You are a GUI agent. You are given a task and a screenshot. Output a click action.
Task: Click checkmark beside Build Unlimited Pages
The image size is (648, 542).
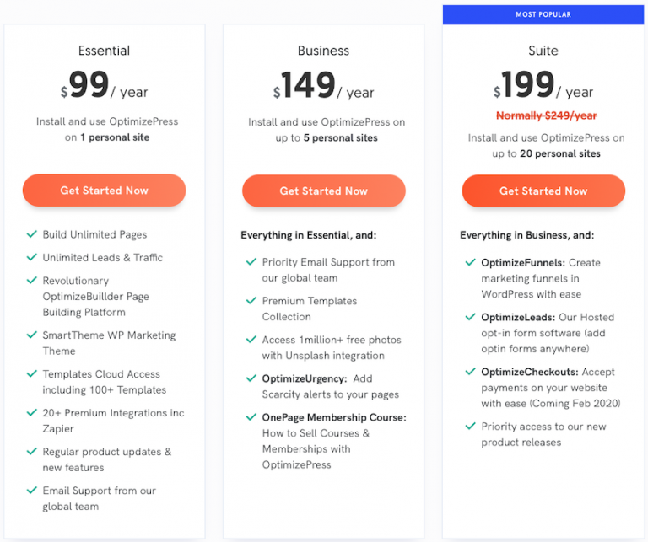point(32,234)
